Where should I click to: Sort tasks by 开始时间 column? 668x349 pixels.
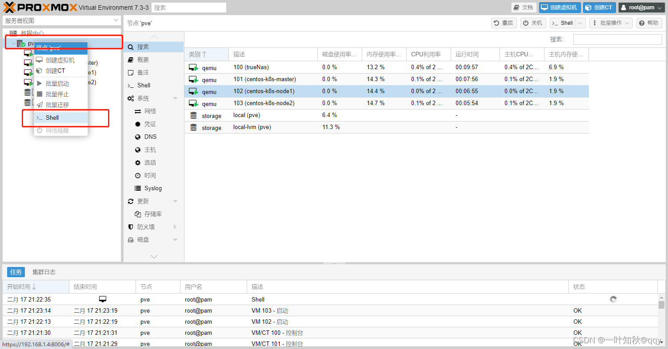tap(36, 287)
